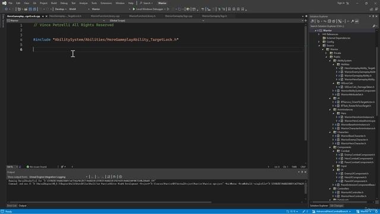Click the Search box in title bar
Viewport: 380px width, 214px height.
click(x=146, y=3)
